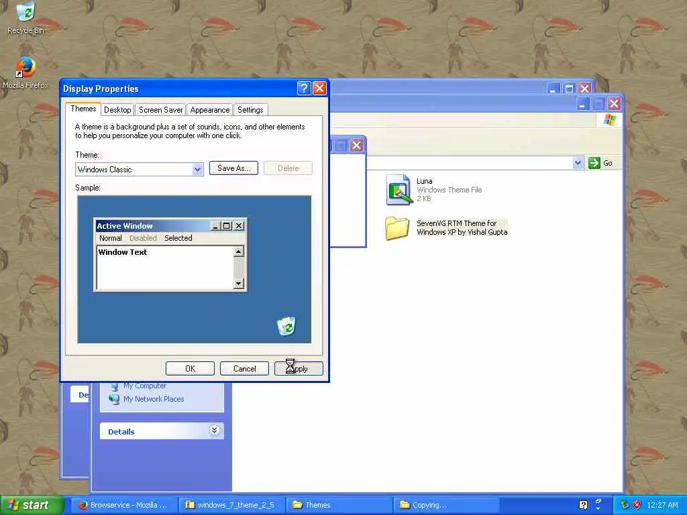The width and height of the screenshot is (687, 515).
Task: Open the Start menu
Action: (32, 505)
